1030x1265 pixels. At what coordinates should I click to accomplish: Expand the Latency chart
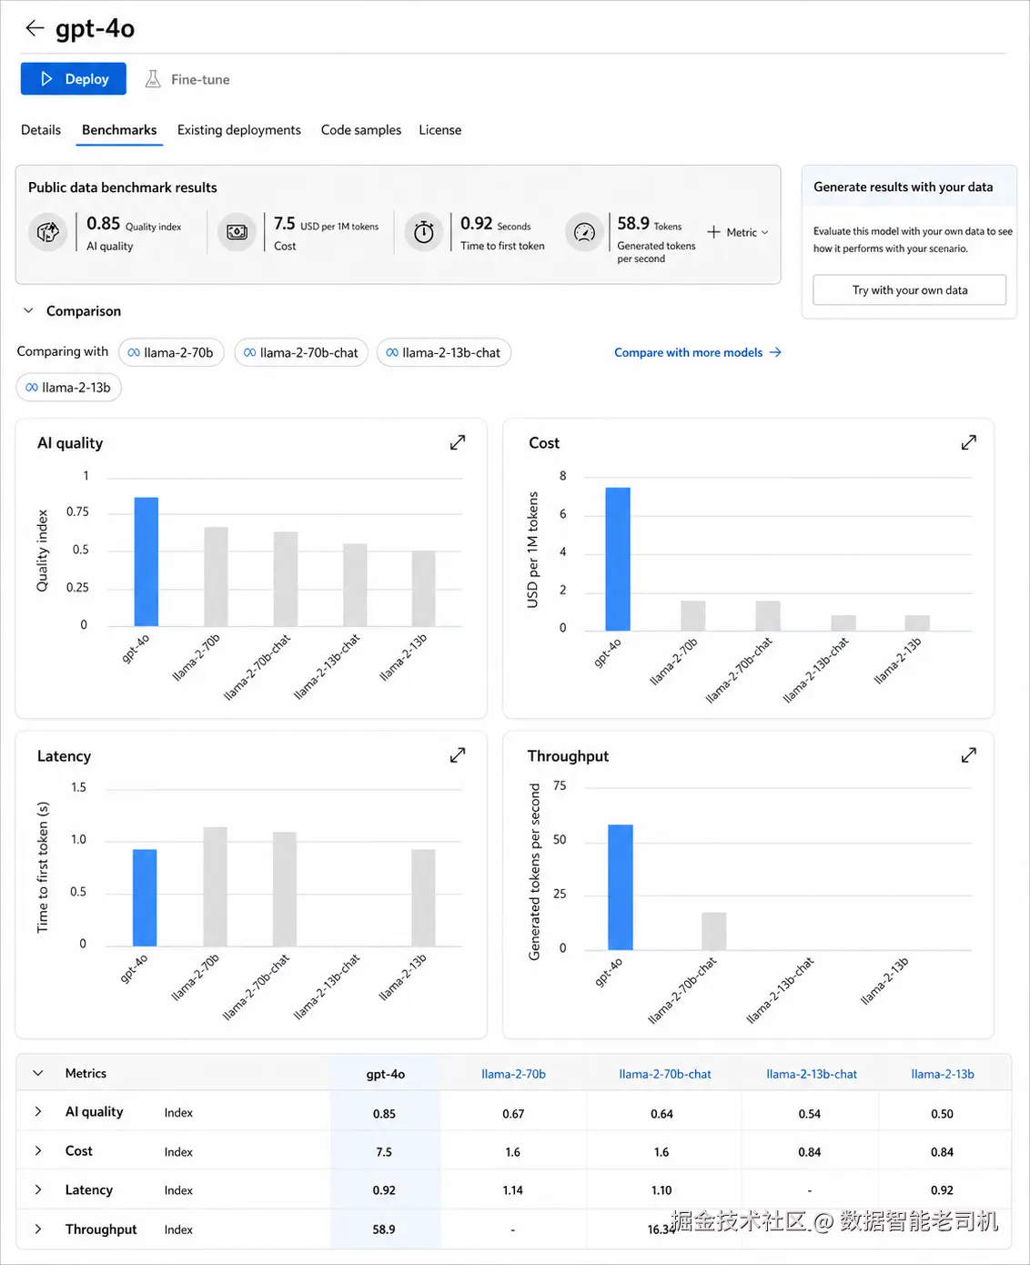[x=458, y=755]
